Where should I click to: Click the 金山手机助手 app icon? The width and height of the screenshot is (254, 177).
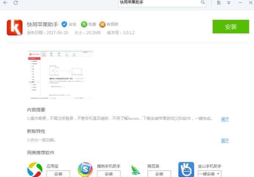(186, 170)
